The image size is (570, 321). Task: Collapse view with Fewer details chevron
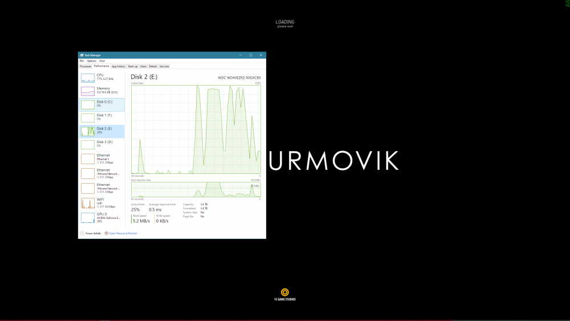82,233
